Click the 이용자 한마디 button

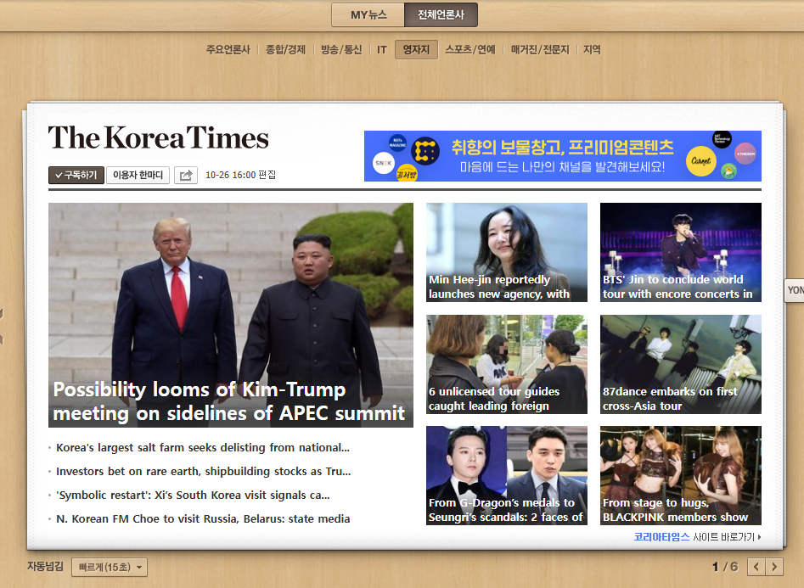(x=138, y=175)
